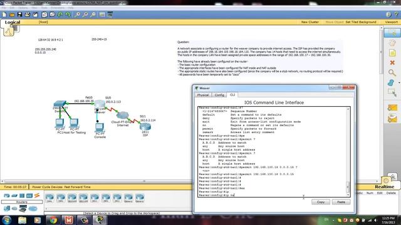This screenshot has height=225, width=401.
Task: Choose the Inspect magnifier tool
Action: [x=392, y=73]
